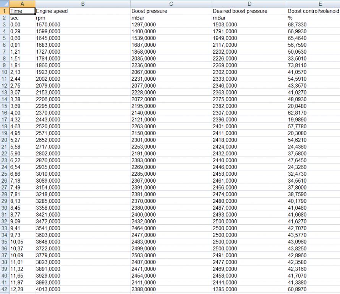This screenshot has width=340, height=294.
Task: Select column C header
Action: click(x=170, y=3)
